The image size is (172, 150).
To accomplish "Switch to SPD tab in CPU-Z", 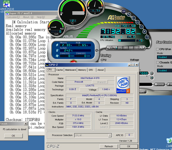I will pyautogui.click(x=92, y=70).
